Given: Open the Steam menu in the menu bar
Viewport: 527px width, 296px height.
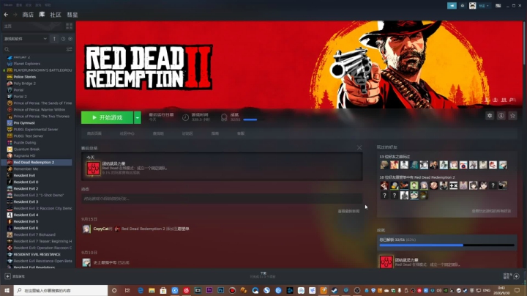Looking at the screenshot, I should [8, 5].
